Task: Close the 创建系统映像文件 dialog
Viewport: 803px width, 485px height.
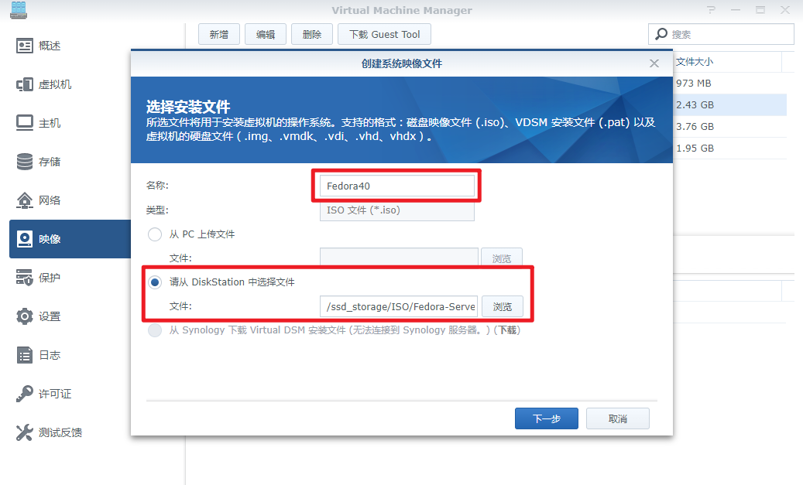Action: 654,63
